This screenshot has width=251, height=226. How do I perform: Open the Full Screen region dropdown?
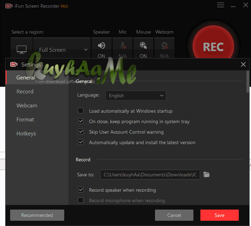tap(62, 50)
